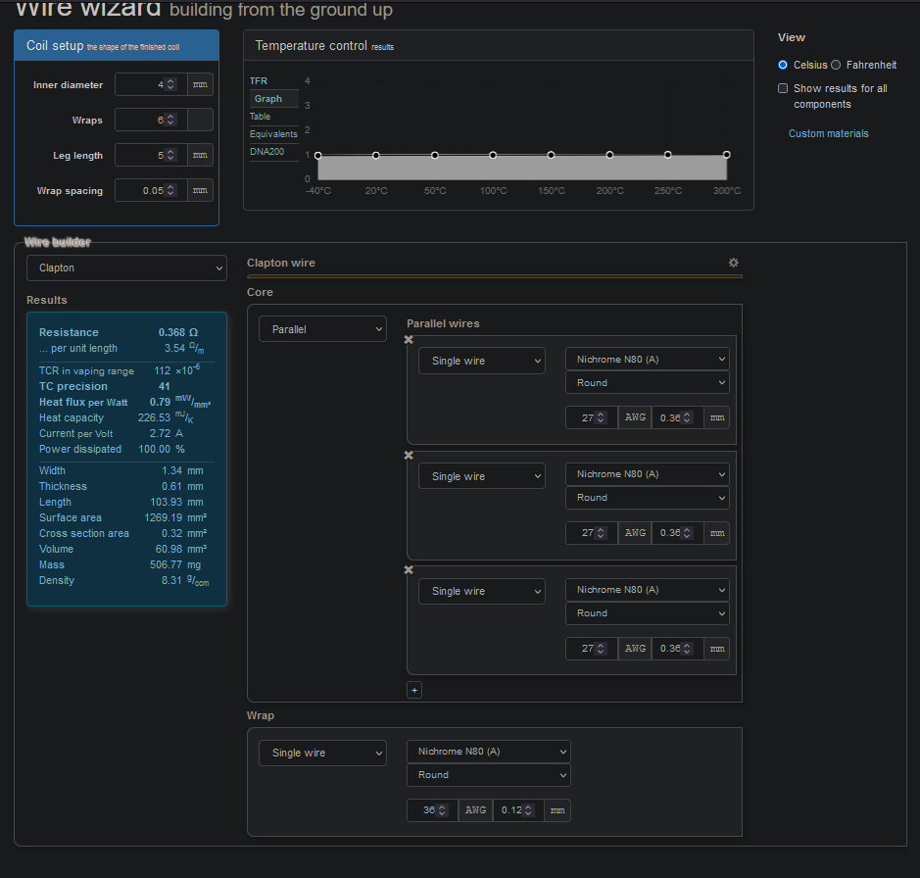
Task: Adjust the Wraps count spinner
Action: click(170, 121)
